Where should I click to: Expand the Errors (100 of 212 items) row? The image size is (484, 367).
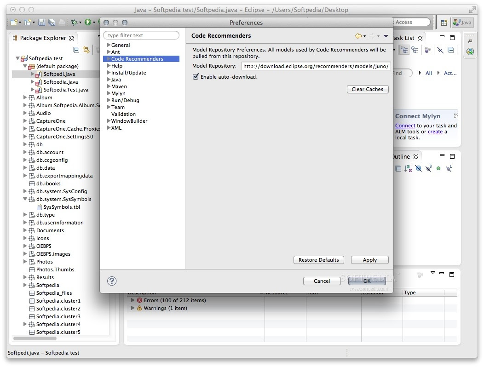[x=133, y=300]
